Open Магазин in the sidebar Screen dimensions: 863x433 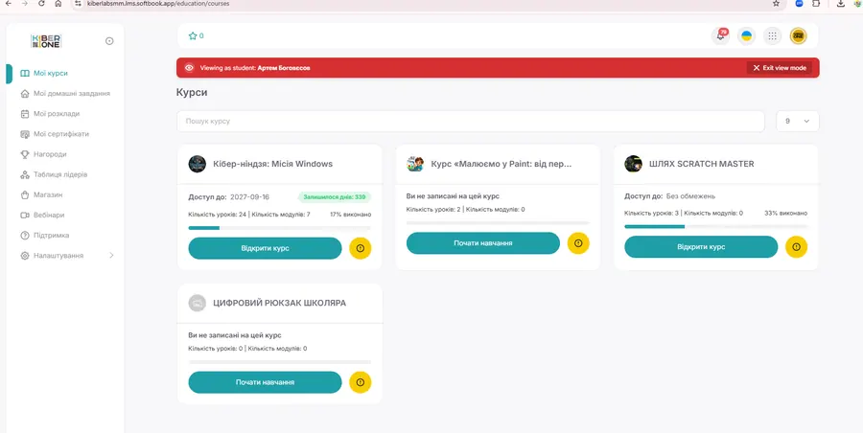pos(41,194)
